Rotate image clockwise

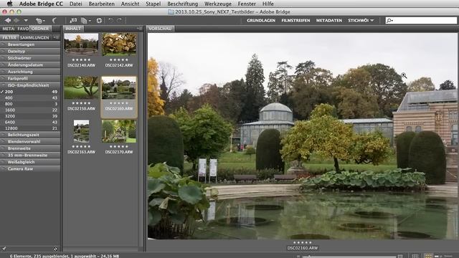tap(120, 20)
